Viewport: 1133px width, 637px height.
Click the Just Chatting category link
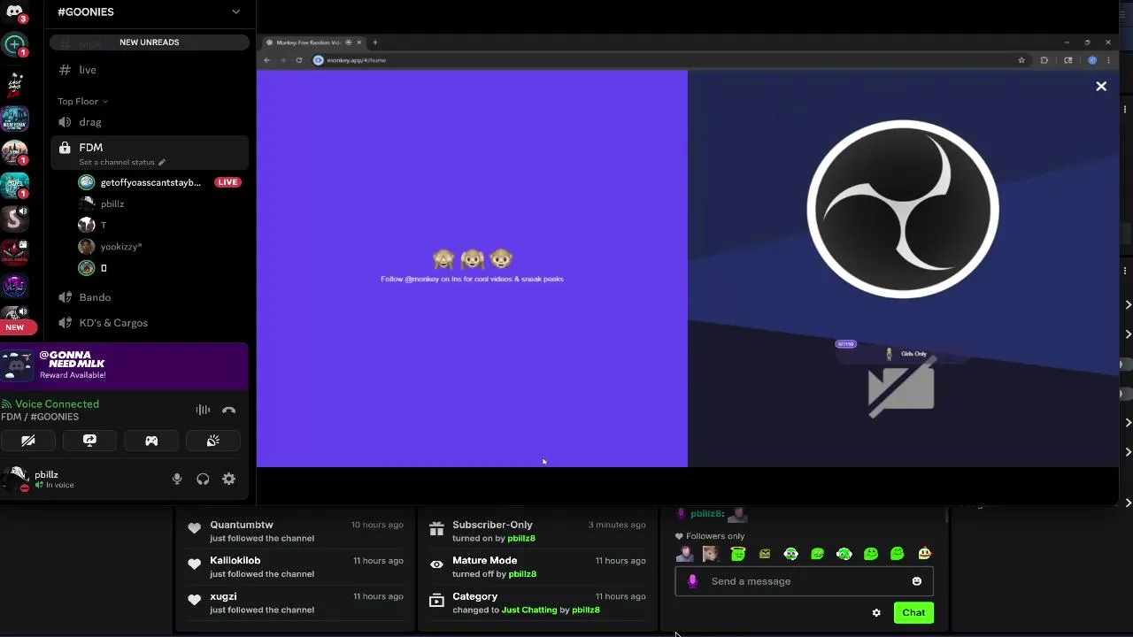(529, 610)
